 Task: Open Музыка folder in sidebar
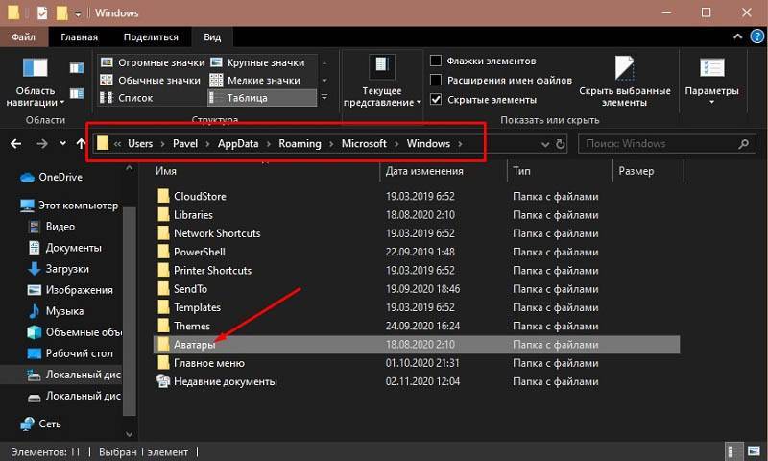click(x=56, y=311)
